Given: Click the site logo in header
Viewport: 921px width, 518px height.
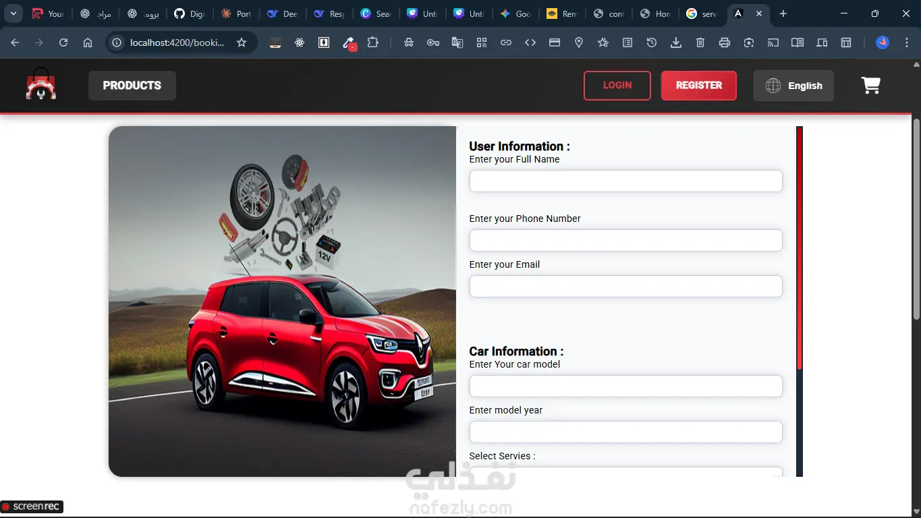Looking at the screenshot, I should (x=41, y=85).
